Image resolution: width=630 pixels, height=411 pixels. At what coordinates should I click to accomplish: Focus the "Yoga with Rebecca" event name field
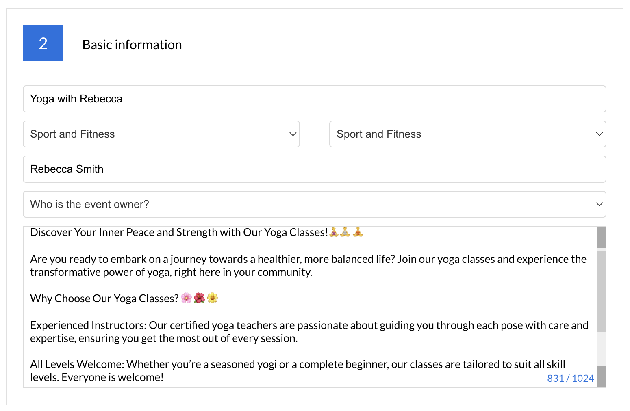(314, 99)
